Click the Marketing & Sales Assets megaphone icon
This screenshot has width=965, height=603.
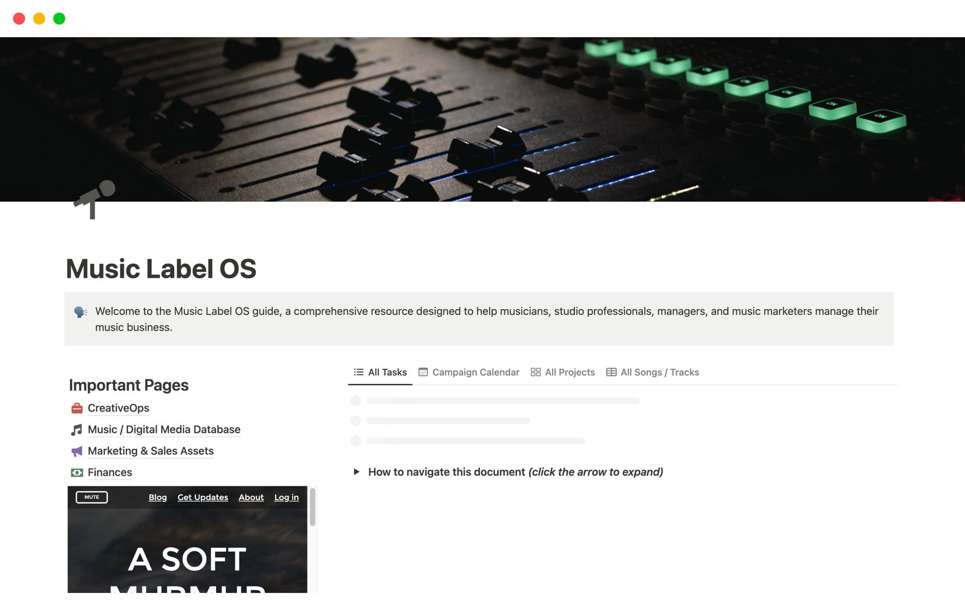[x=76, y=450]
